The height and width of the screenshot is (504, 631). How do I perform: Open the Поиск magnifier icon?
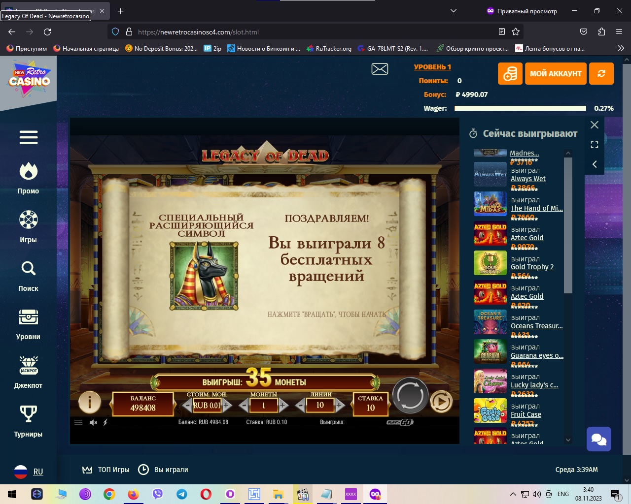tap(29, 268)
